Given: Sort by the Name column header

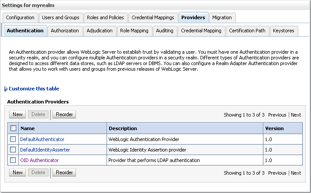Looking at the screenshot, I should (28, 128).
